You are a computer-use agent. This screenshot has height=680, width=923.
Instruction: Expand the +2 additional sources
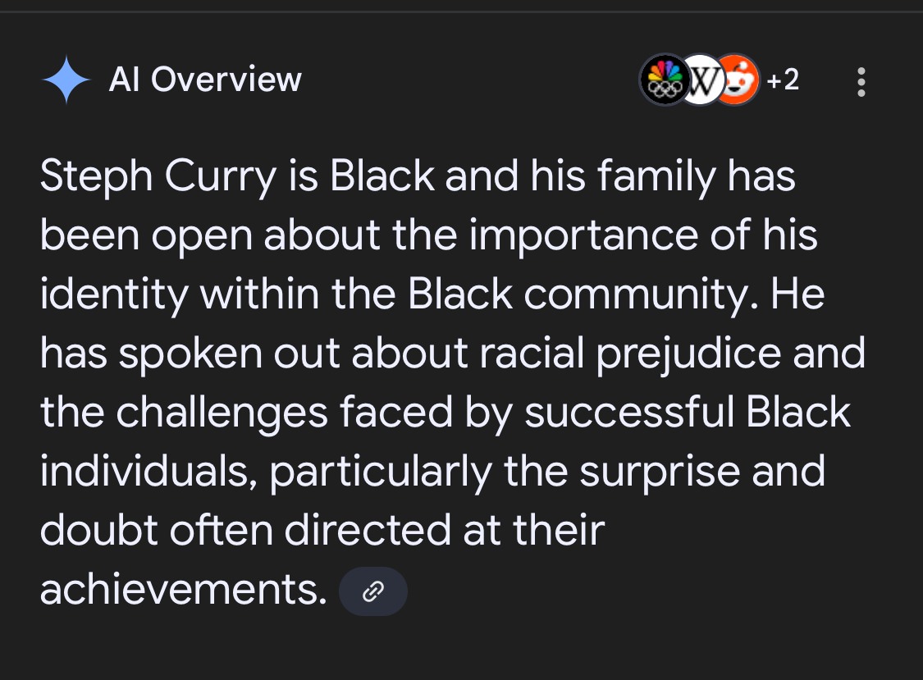[x=783, y=80]
